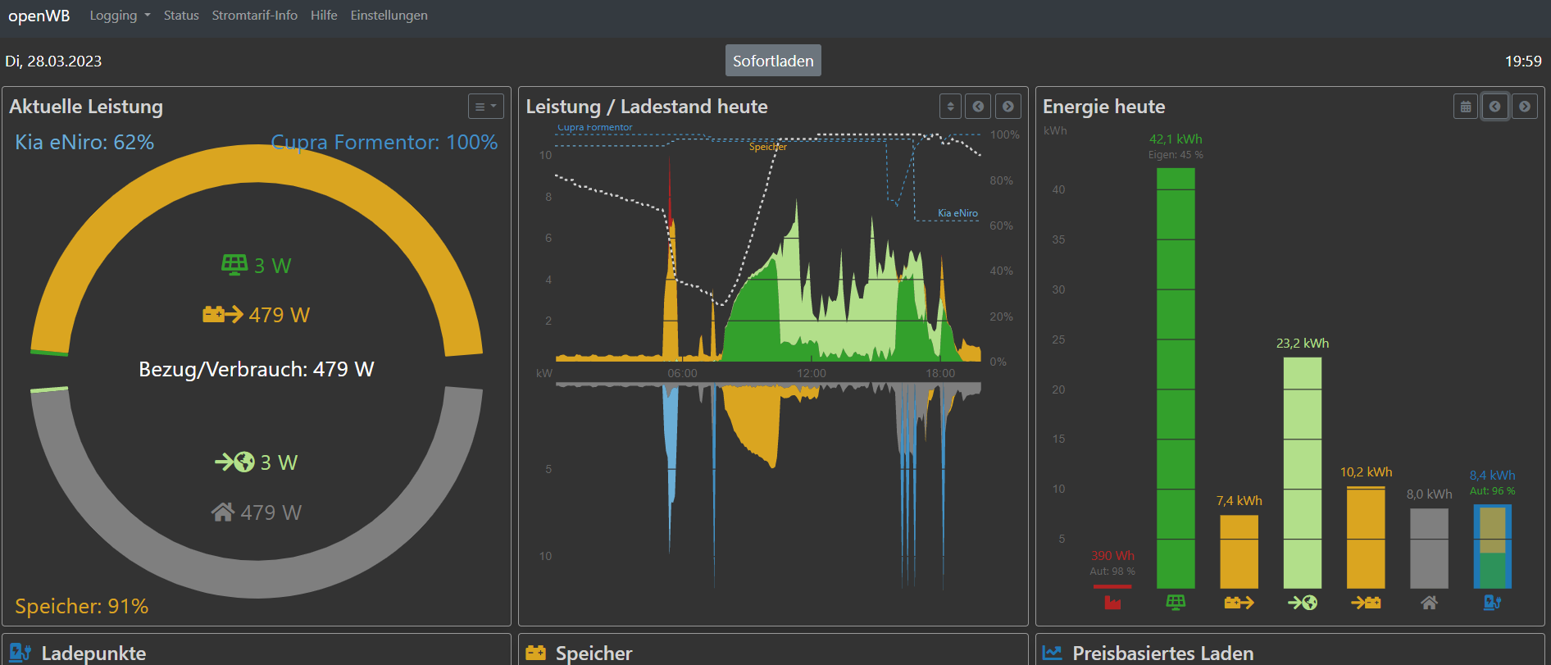This screenshot has width=1551, height=665.
Task: Open Stromtarif-Info in the navbar
Action: pyautogui.click(x=254, y=16)
